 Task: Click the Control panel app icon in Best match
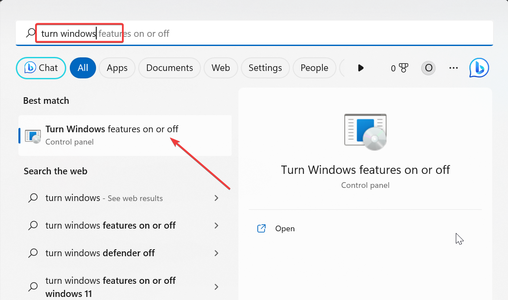click(x=32, y=135)
